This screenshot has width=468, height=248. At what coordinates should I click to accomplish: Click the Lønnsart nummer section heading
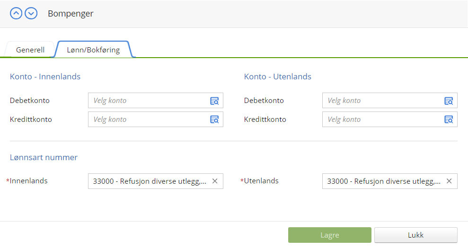(x=44, y=157)
